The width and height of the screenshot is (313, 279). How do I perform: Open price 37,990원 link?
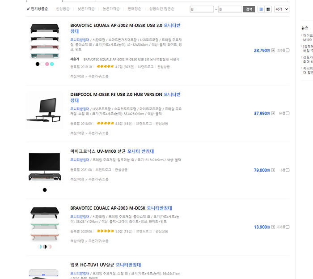262,113
